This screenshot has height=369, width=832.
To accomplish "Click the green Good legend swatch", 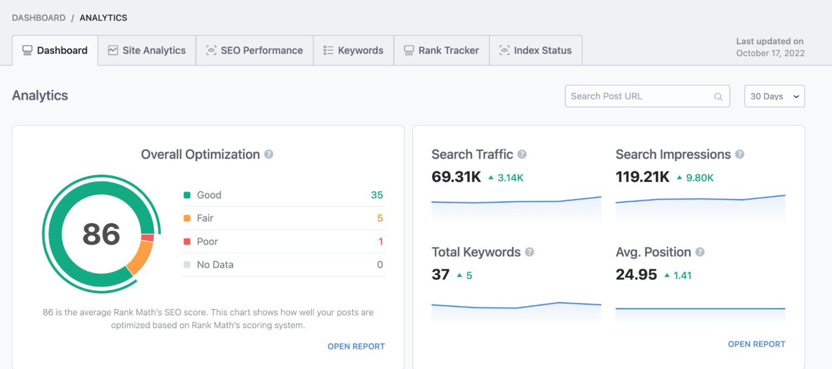I will click(x=187, y=195).
